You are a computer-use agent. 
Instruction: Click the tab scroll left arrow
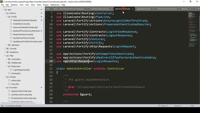click(x=47, y=9)
